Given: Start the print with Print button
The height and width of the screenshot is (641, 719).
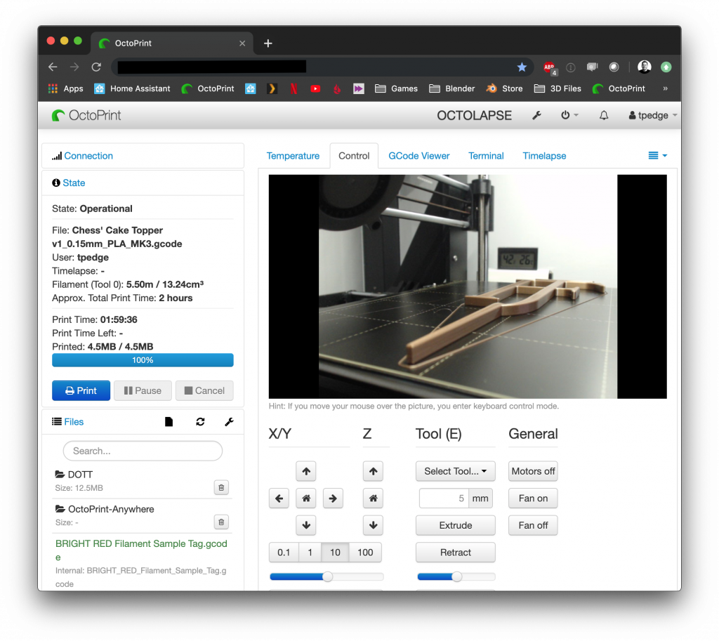Looking at the screenshot, I should pyautogui.click(x=81, y=390).
